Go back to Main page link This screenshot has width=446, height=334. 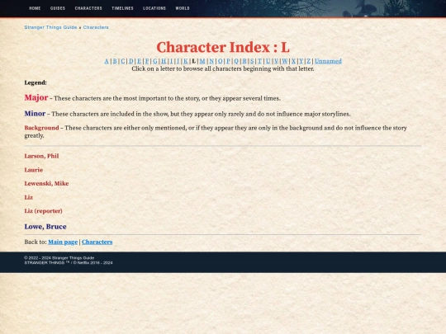tap(63, 242)
